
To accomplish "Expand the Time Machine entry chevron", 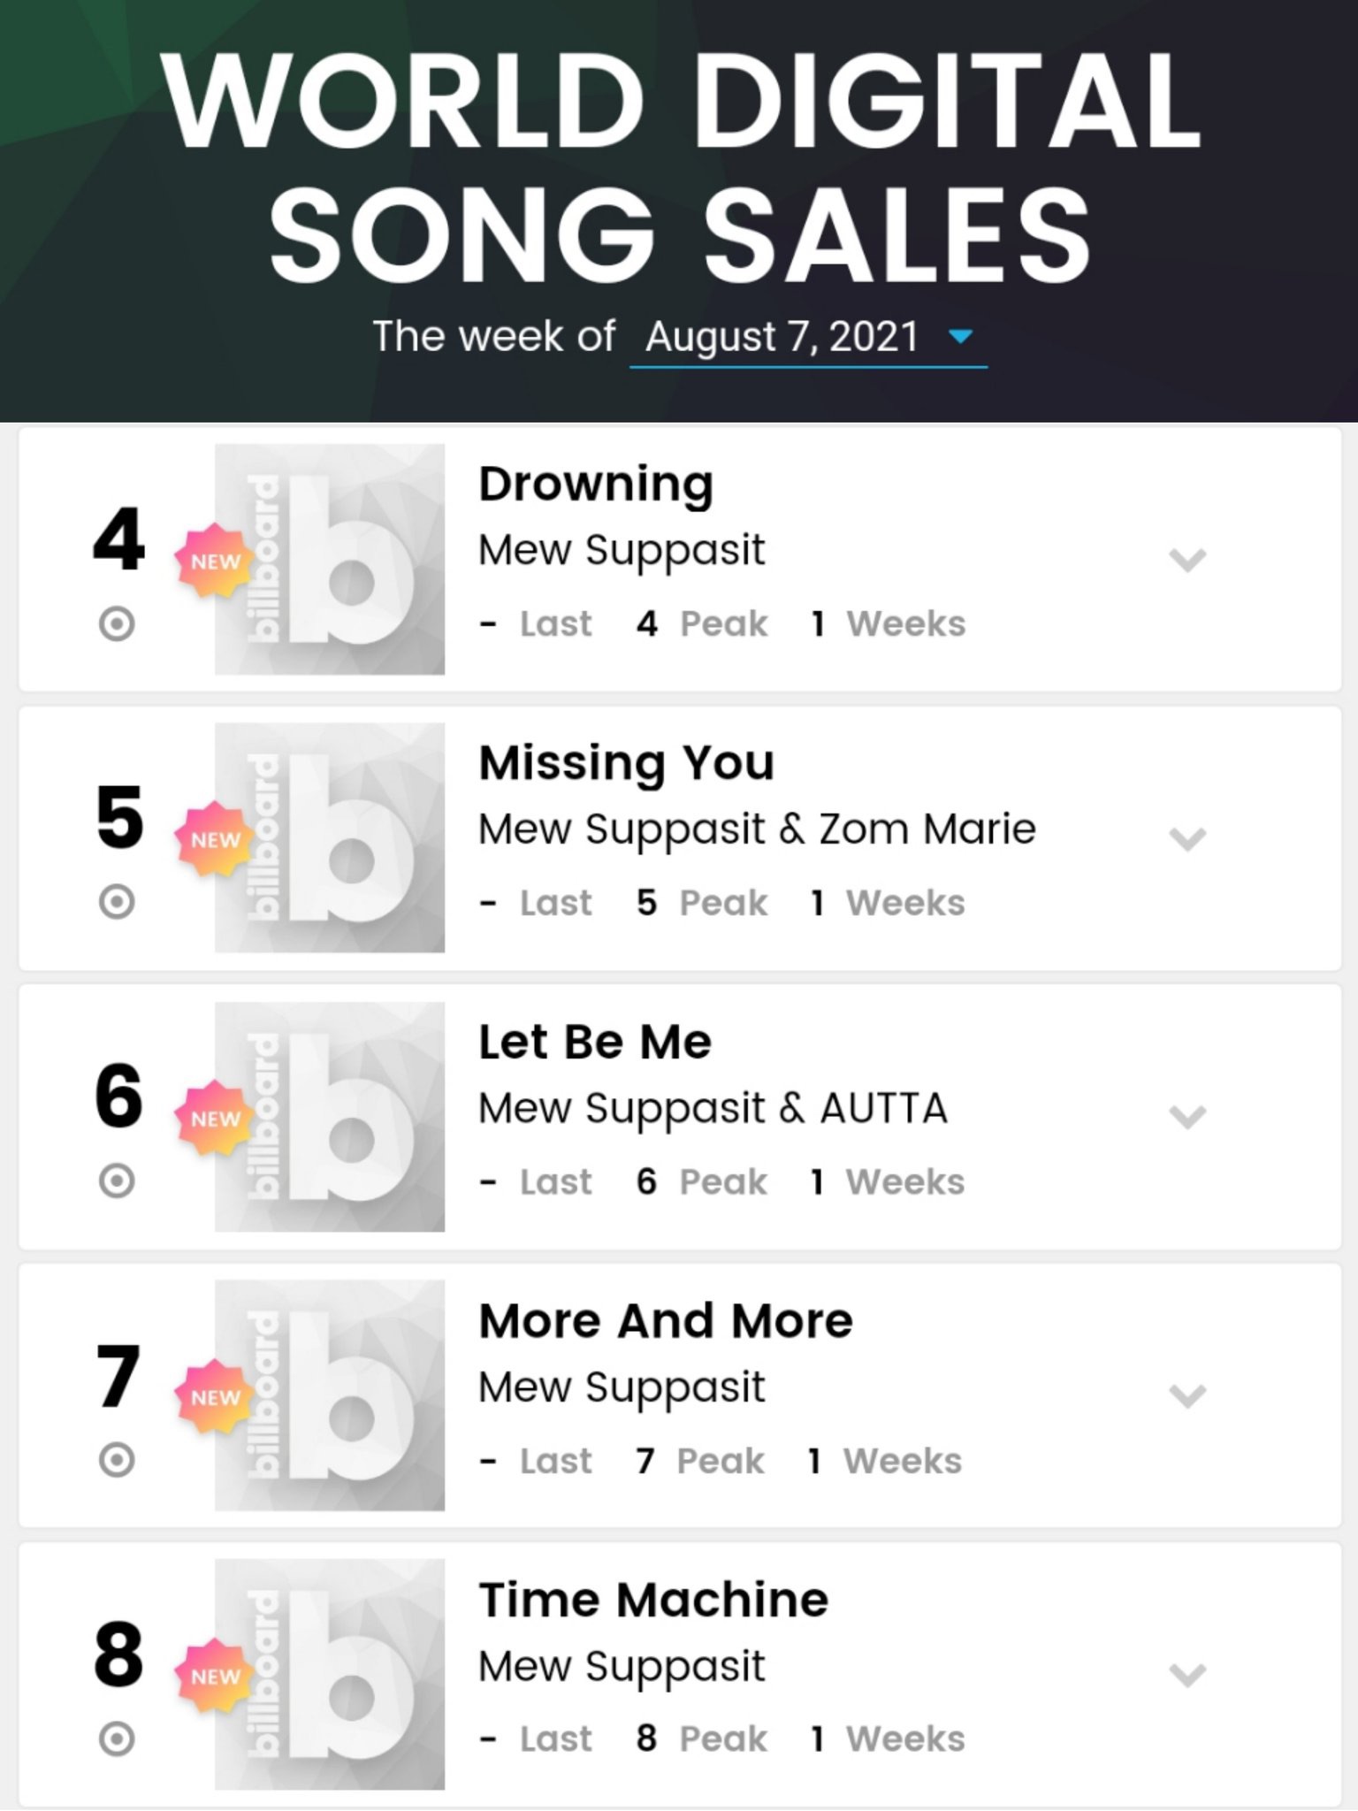I will coord(1186,1675).
